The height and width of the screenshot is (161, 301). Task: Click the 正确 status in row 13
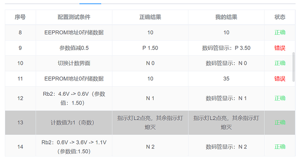[x=280, y=123]
